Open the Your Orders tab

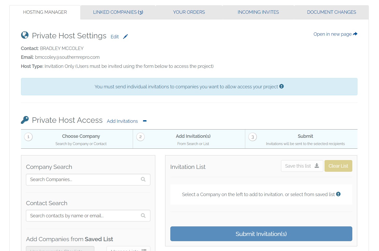click(189, 12)
